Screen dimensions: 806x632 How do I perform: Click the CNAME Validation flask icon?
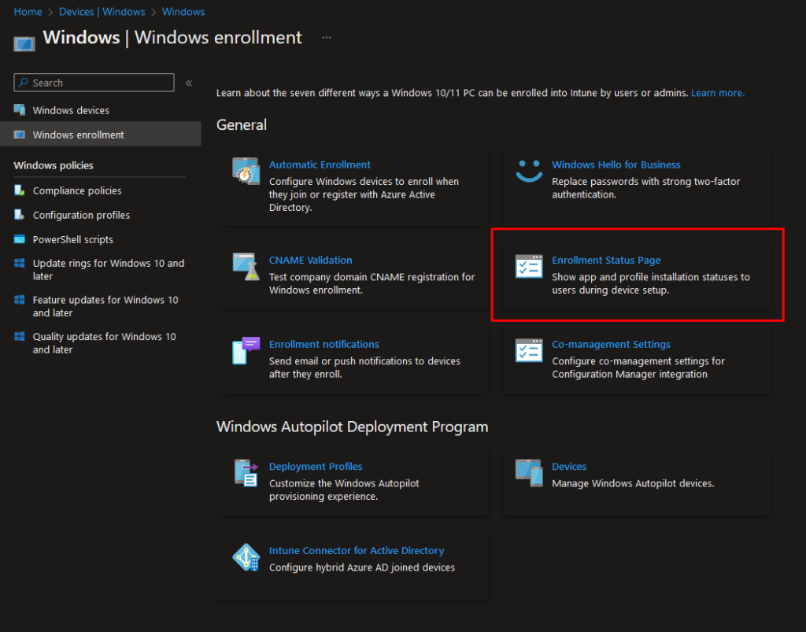(x=246, y=266)
